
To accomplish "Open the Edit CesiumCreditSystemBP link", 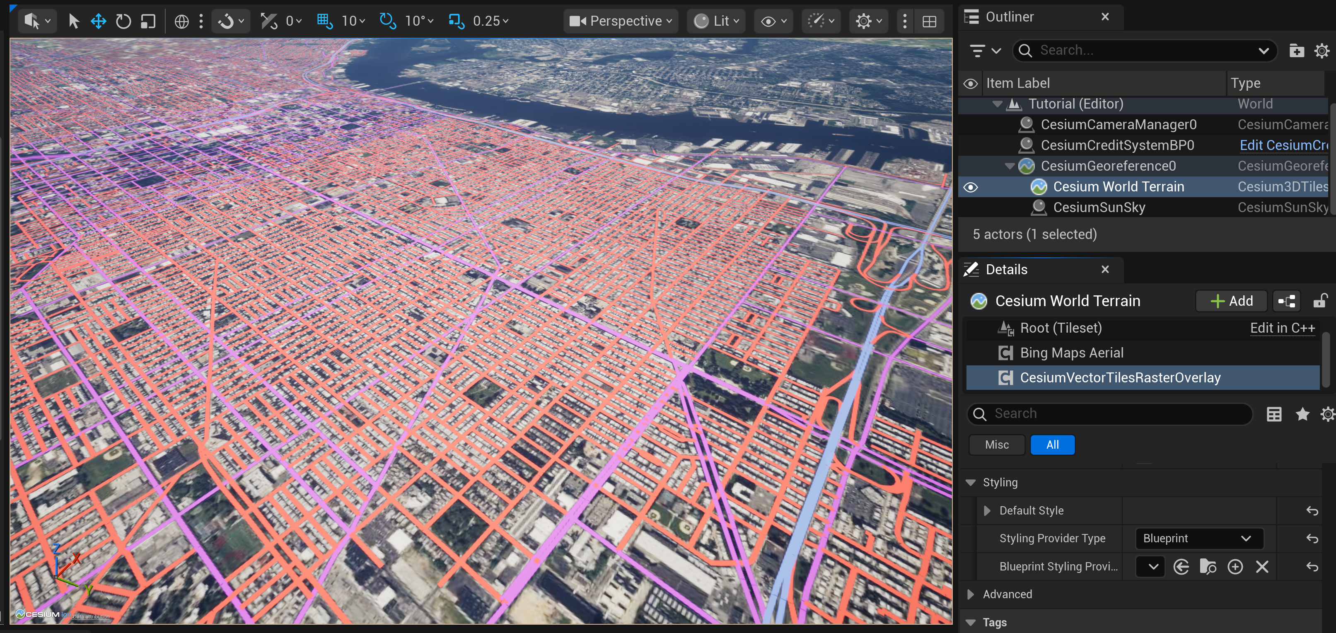I will [1284, 145].
